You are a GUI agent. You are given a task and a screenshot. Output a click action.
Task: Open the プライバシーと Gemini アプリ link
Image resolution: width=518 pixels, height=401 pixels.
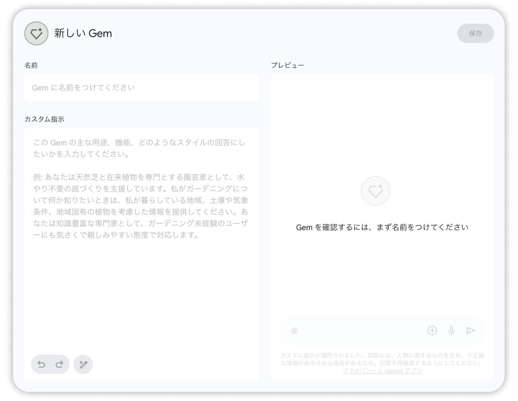382,371
